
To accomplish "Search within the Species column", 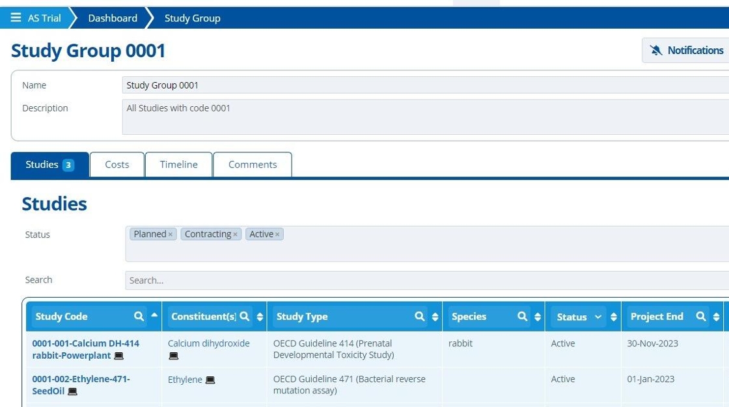I will (x=522, y=316).
